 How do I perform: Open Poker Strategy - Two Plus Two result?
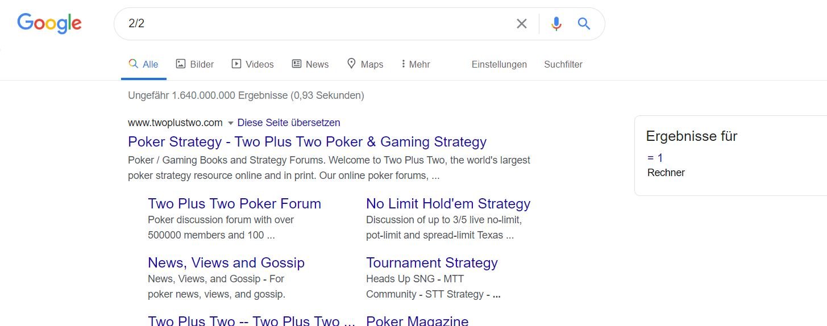point(307,141)
